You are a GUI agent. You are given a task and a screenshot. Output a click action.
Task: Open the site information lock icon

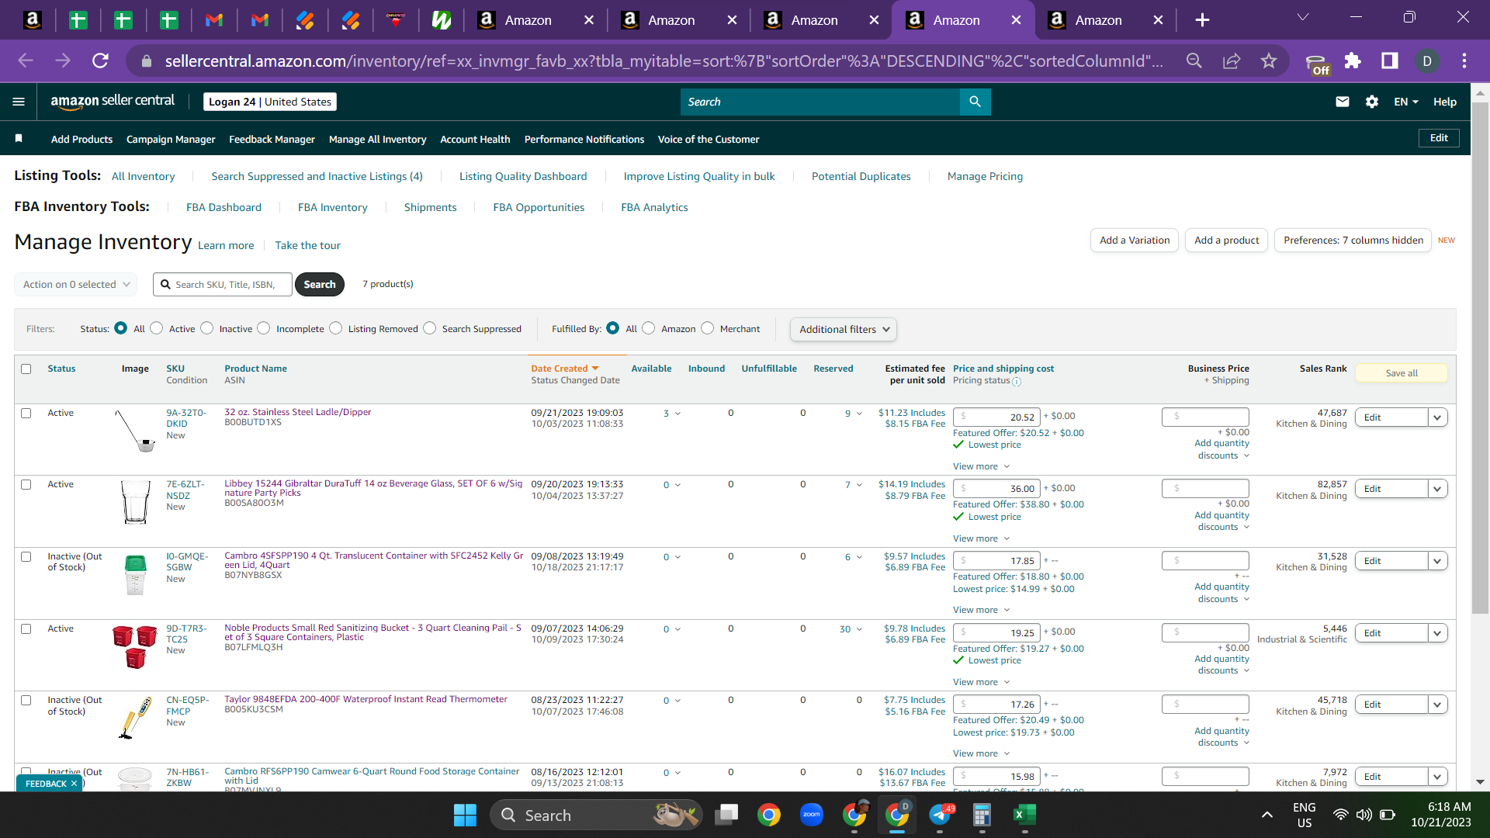point(146,61)
